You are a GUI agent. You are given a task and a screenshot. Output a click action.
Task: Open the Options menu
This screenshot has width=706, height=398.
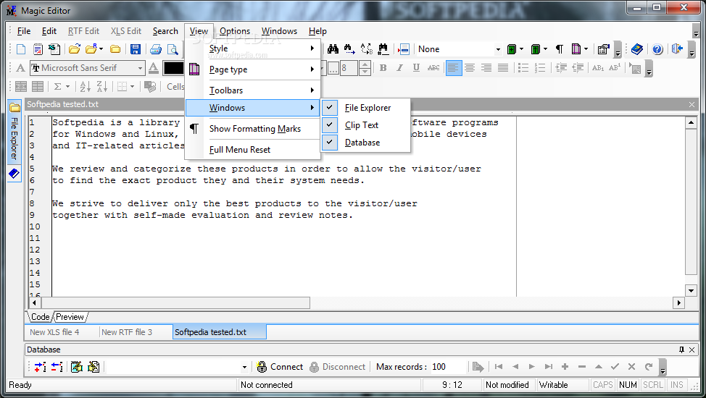point(235,31)
